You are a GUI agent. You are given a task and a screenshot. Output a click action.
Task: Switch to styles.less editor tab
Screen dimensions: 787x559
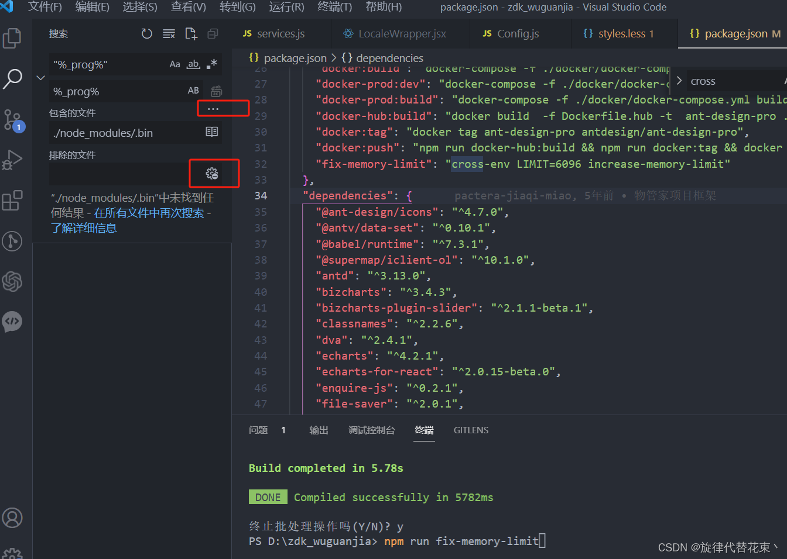point(624,33)
